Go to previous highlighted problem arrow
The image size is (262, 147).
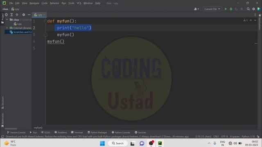(x=251, y=20)
